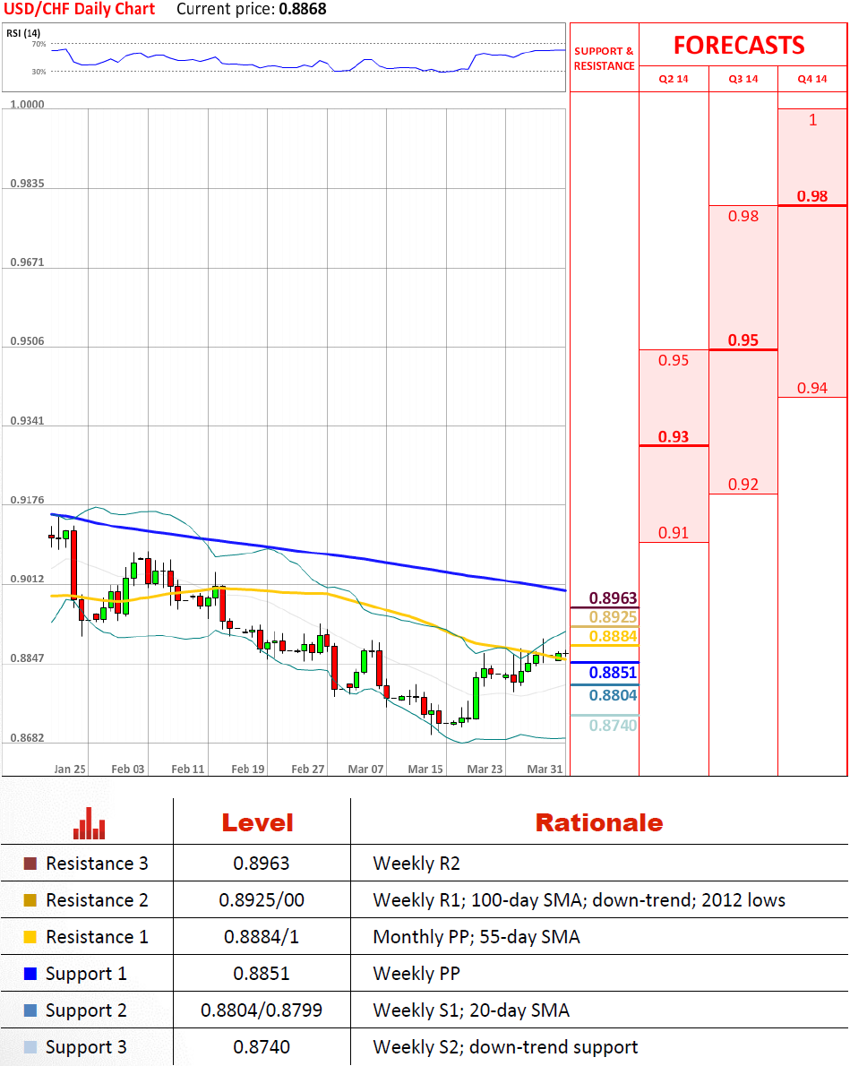Image resolution: width=850 pixels, height=1066 pixels.
Task: Click the FORECASTS heading
Action: coord(739,45)
